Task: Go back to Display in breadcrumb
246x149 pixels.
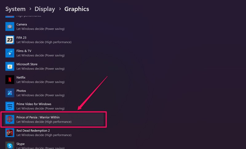Action: (45, 9)
